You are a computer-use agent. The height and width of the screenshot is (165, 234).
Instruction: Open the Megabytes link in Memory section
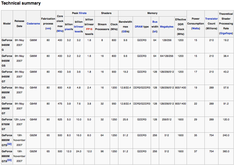[167, 27]
